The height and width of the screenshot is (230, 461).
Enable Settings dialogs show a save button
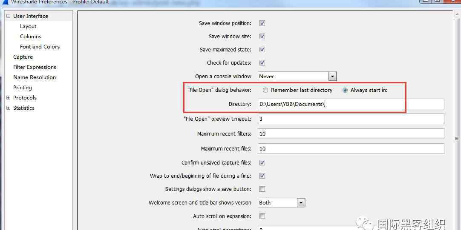coord(262,189)
